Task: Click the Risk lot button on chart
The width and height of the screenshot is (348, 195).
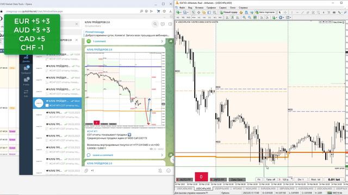Action: click(315, 179)
